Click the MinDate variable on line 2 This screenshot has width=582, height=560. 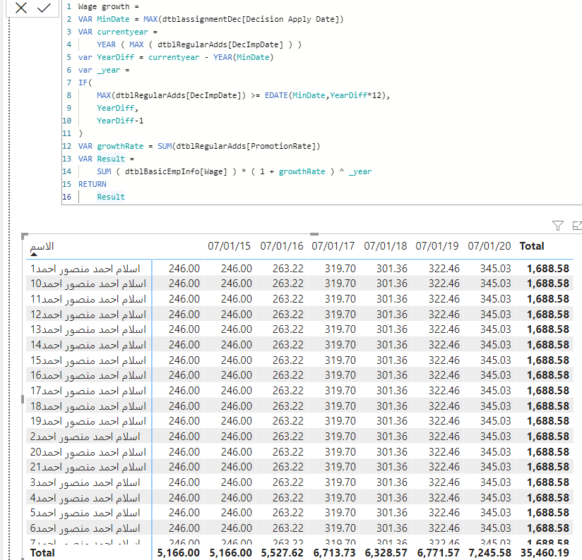[113, 19]
